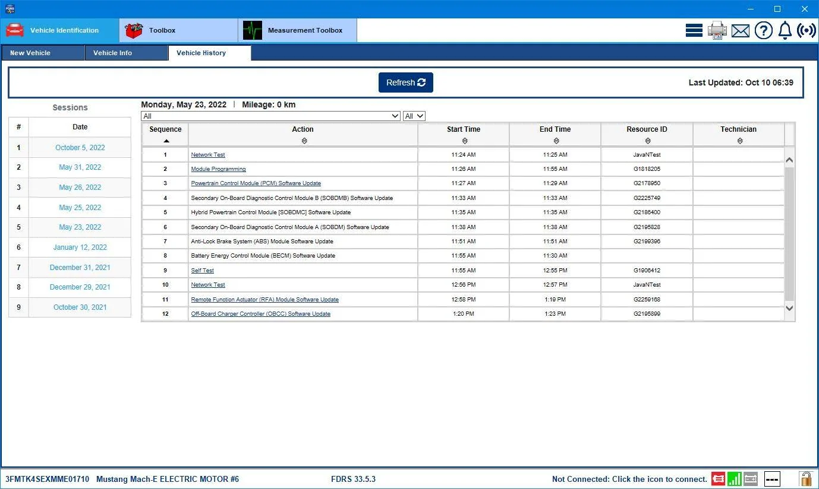Viewport: 819px width, 489px height.
Task: Click the envelope mail icon
Action: [741, 31]
